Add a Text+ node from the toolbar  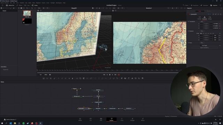51,78
